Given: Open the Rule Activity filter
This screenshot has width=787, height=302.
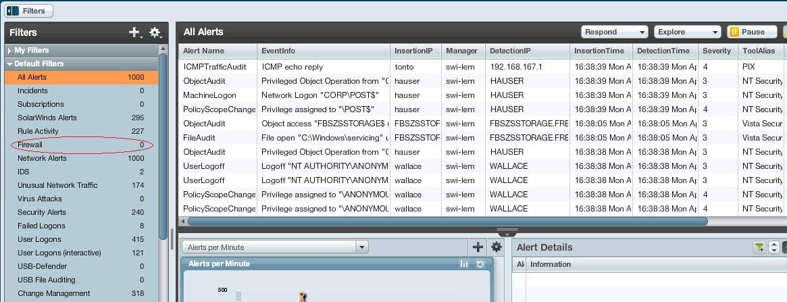Looking at the screenshot, I should (81, 132).
